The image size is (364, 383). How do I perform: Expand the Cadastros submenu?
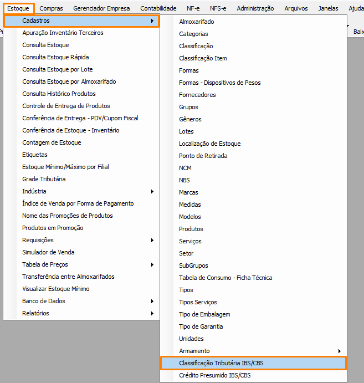[x=81, y=21]
